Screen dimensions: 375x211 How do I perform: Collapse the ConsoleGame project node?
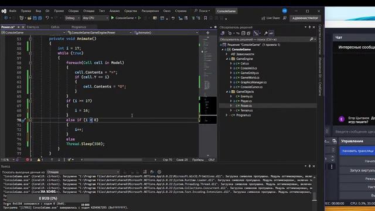coord(223,49)
